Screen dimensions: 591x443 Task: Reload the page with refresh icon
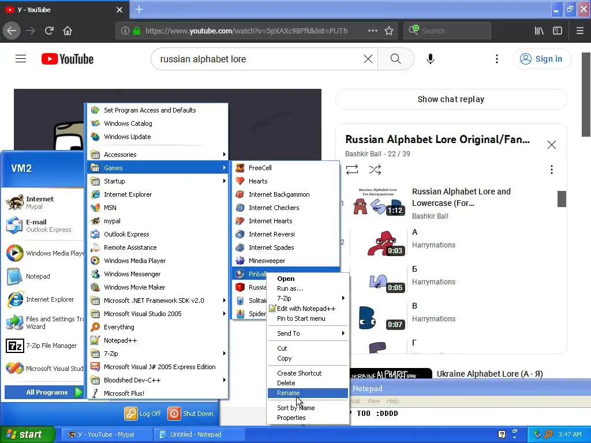coord(49,31)
